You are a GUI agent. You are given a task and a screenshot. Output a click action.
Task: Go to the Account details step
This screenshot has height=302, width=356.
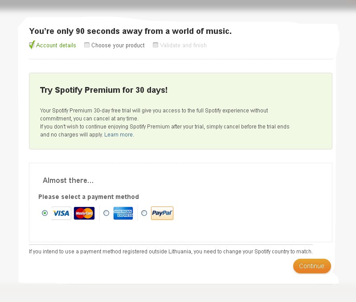(x=56, y=46)
